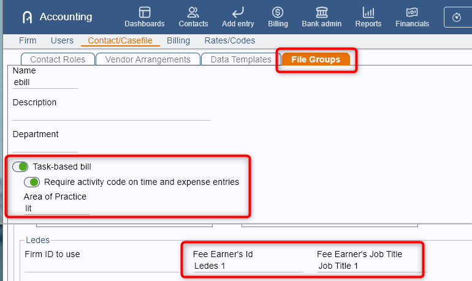Open the Rates/Codes menu
This screenshot has height=281, width=472.
pos(230,40)
